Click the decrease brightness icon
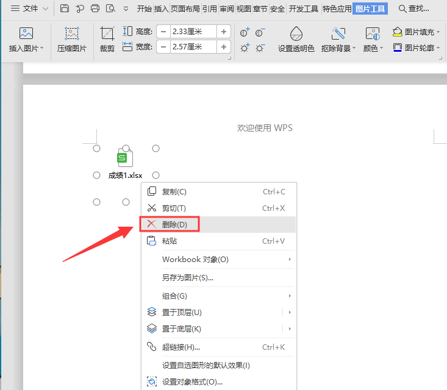Screen dimensions: 447x390 point(260,48)
